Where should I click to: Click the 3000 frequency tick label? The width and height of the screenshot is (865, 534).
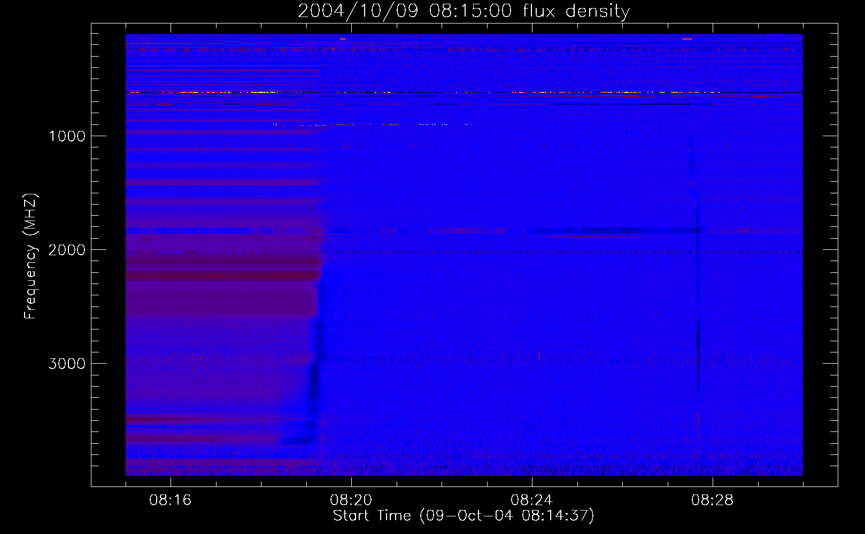[x=67, y=364]
